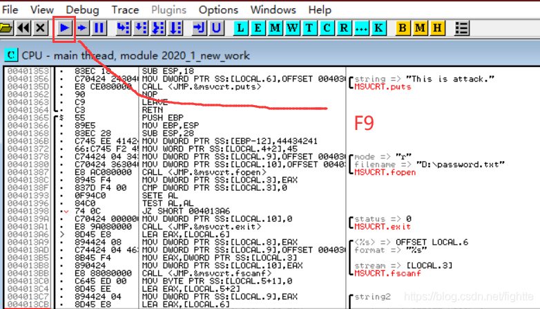Show Windows list with W button
This screenshot has height=309, width=540.
point(292,28)
